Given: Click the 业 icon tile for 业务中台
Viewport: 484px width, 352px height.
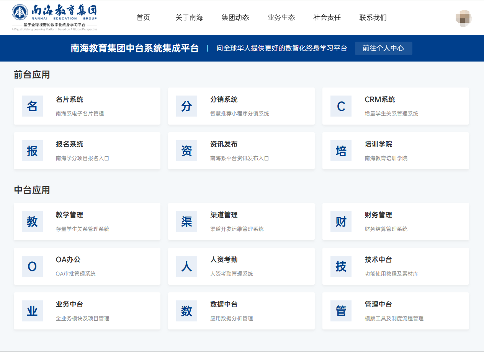Looking at the screenshot, I should tap(32, 311).
